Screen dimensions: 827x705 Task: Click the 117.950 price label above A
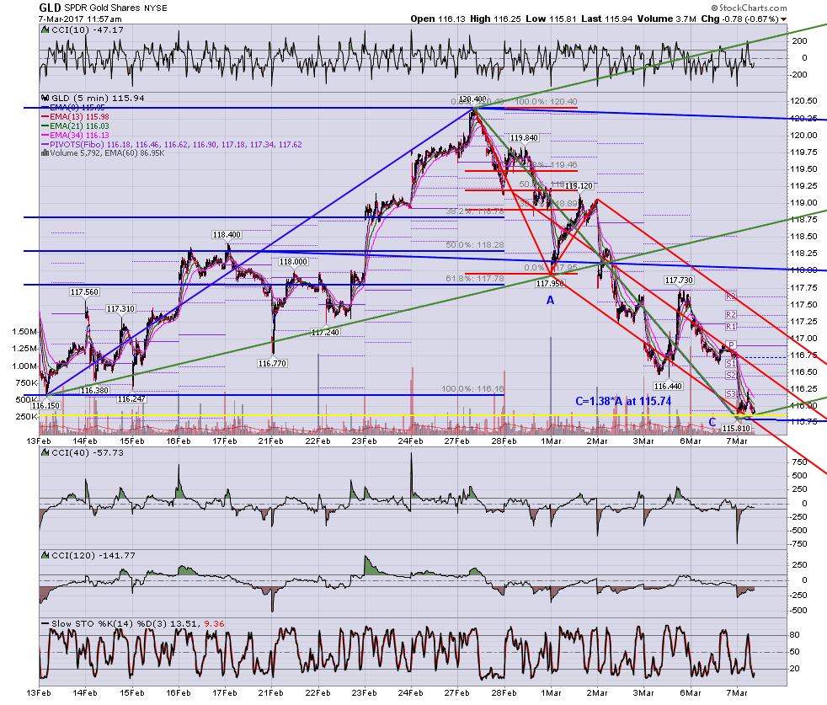click(x=550, y=284)
